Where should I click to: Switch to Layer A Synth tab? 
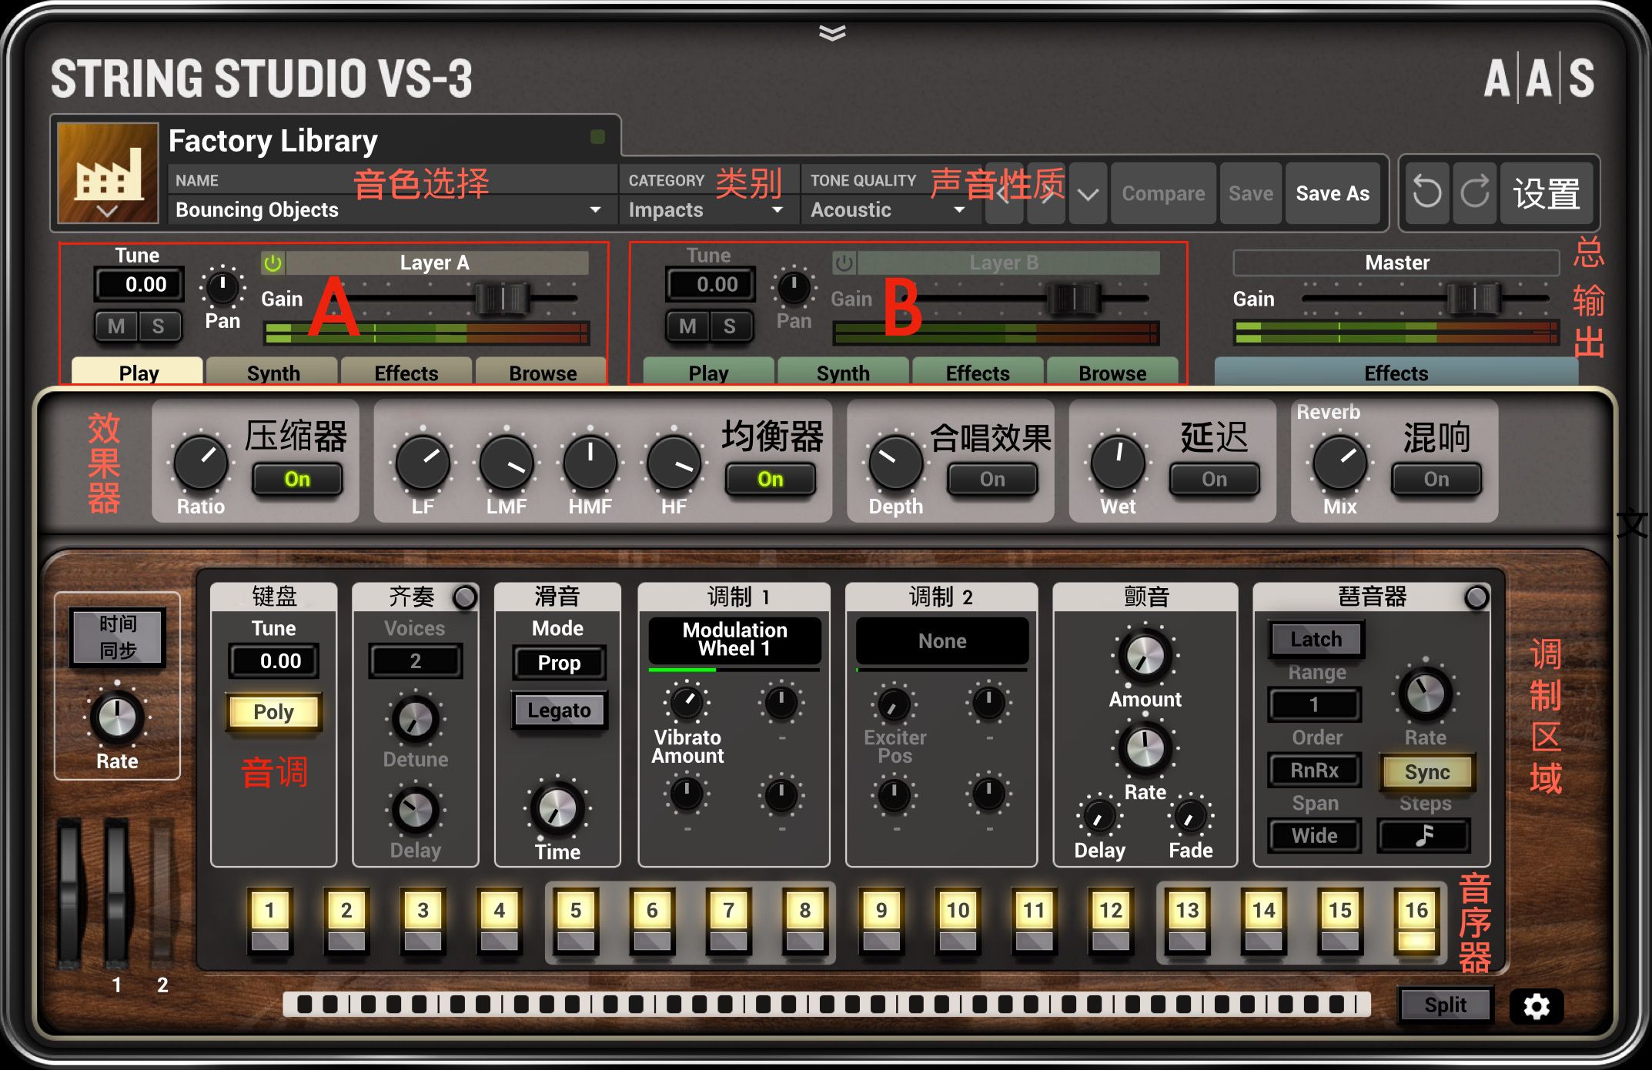pos(273,372)
